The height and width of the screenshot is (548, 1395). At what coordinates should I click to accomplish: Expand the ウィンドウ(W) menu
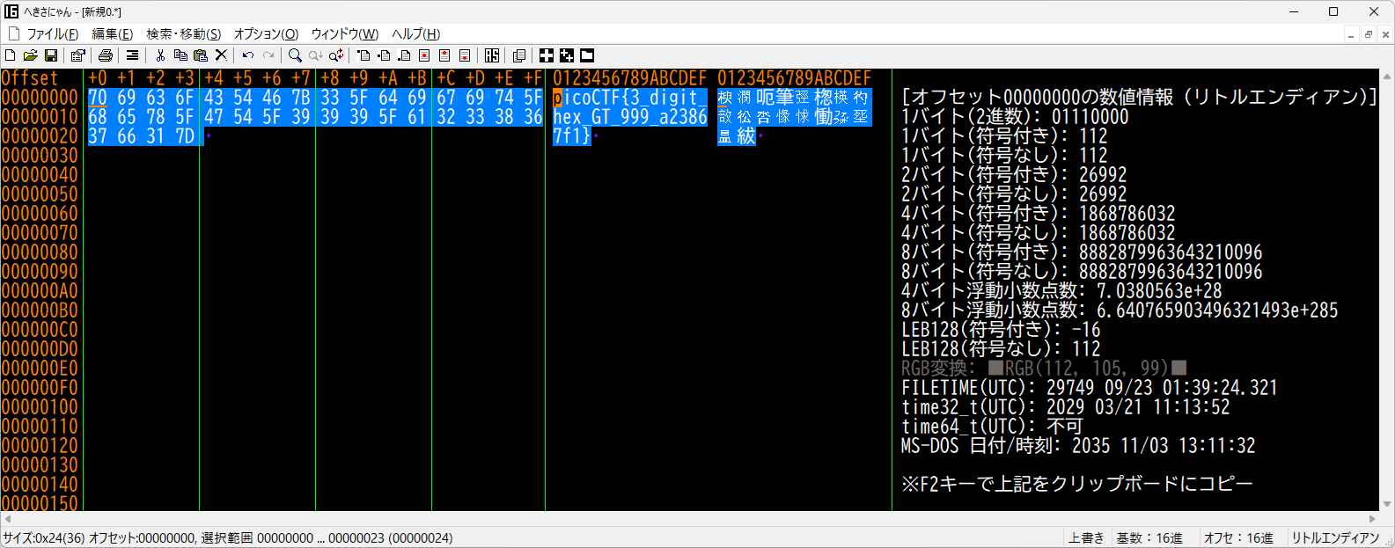344,34
